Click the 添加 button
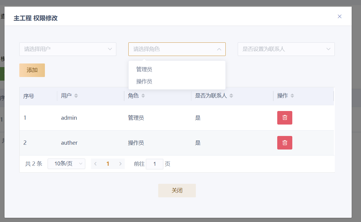Screen dimensions: 361x222 pyautogui.click(x=32, y=70)
